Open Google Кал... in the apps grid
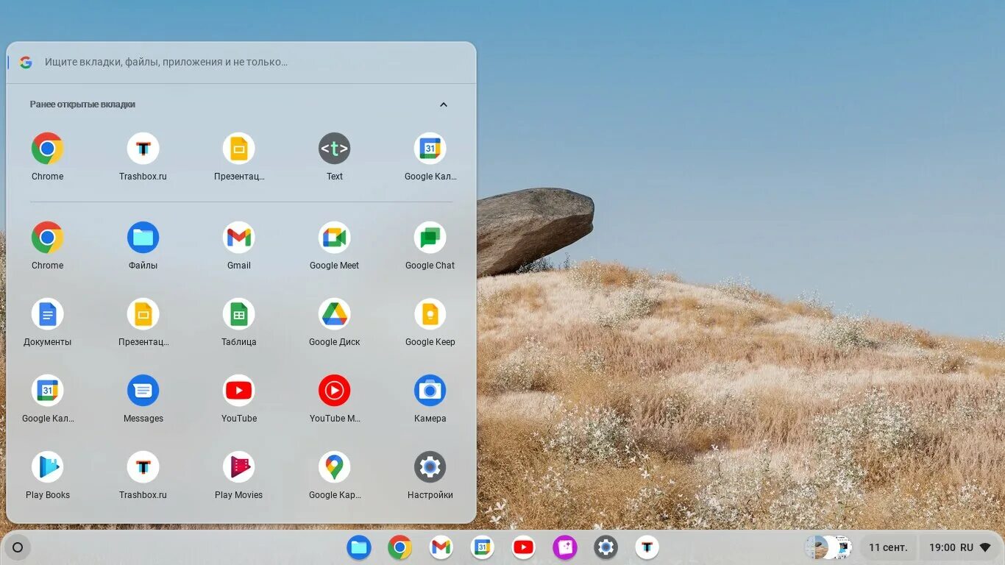This screenshot has height=565, width=1005. click(x=47, y=398)
